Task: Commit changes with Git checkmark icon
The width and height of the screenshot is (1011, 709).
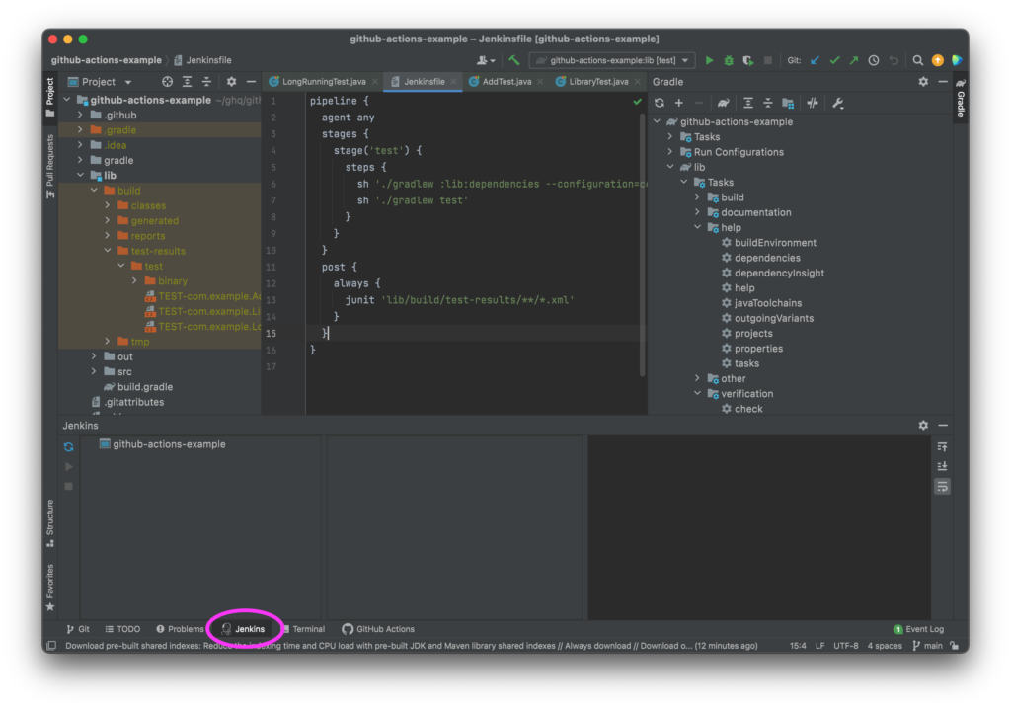Action: (x=834, y=60)
